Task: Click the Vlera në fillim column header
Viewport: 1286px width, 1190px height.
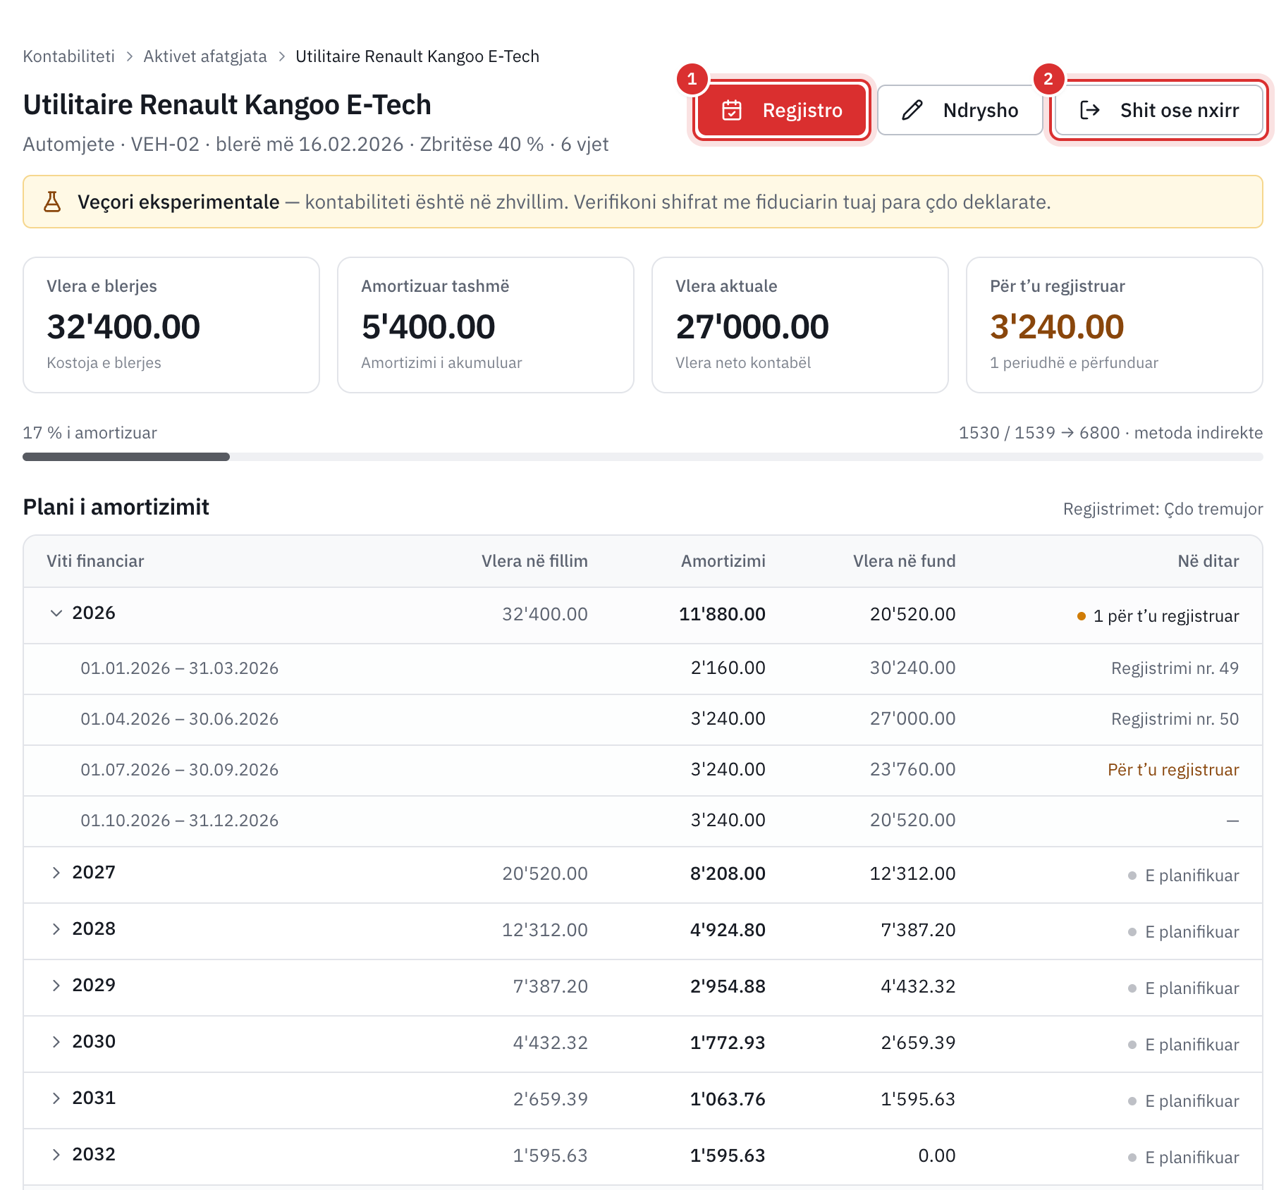Action: click(x=534, y=561)
